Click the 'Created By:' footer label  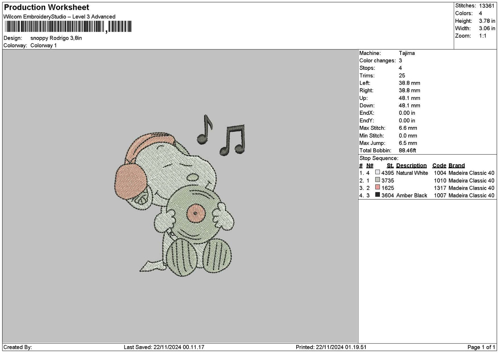point(18,347)
